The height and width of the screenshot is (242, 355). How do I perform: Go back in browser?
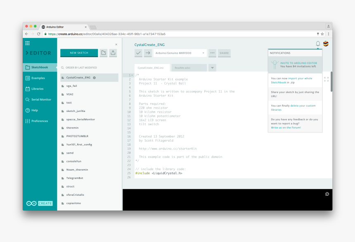(x=27, y=34)
